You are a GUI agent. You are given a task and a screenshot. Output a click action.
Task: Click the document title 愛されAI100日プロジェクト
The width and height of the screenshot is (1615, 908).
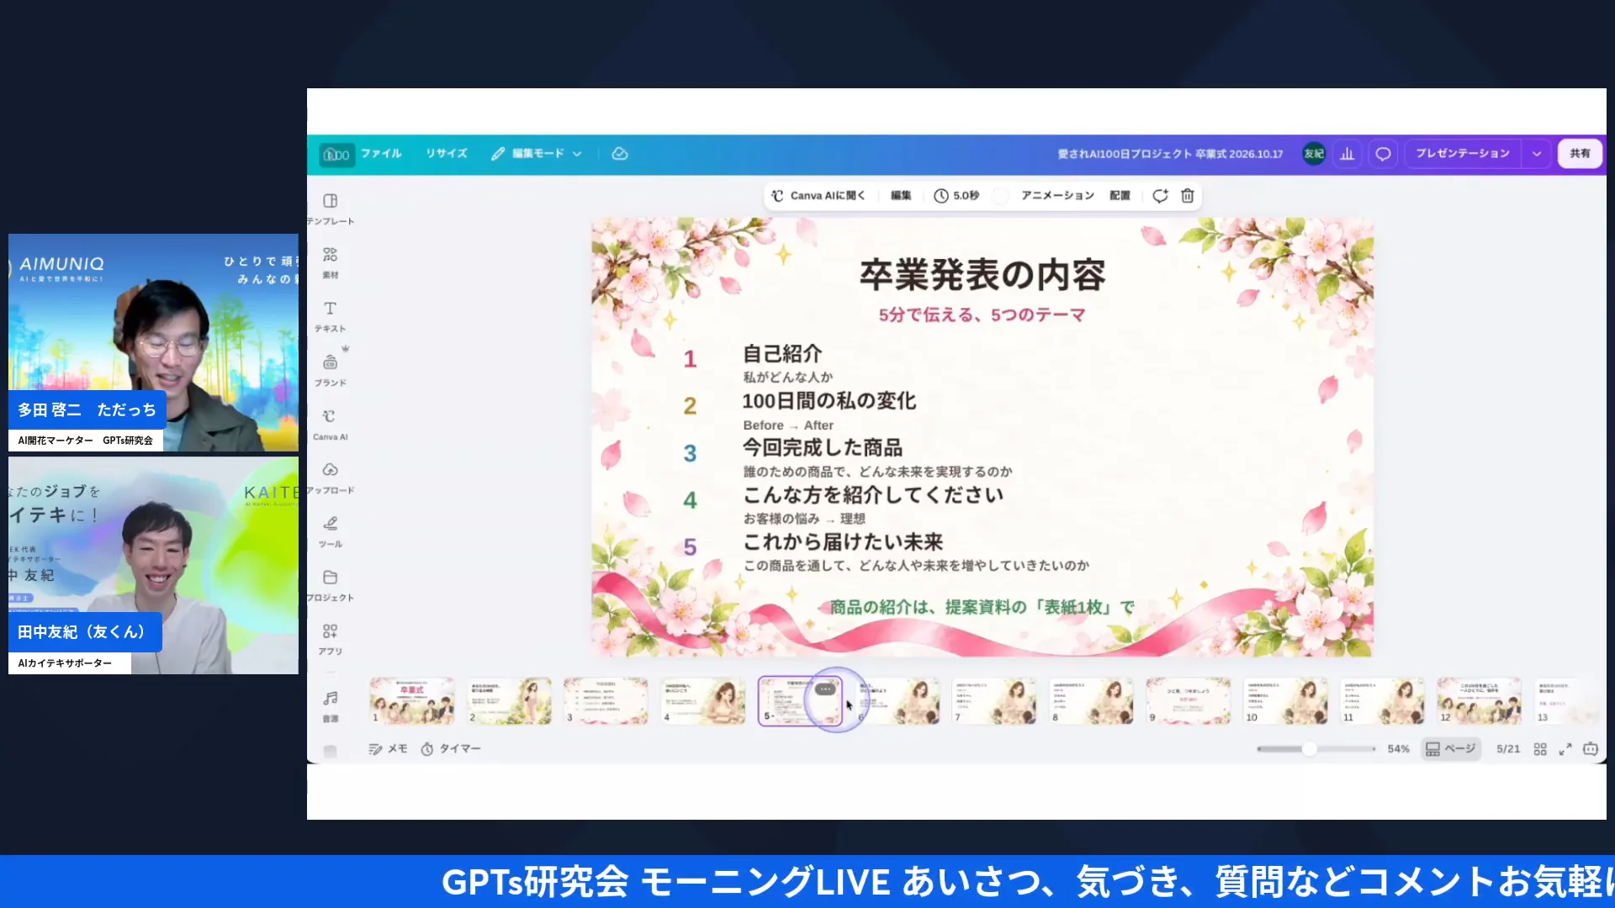pos(1170,154)
